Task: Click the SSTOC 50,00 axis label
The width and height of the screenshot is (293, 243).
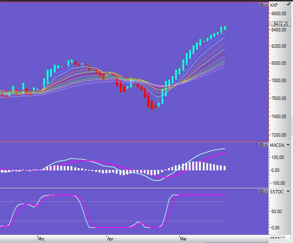Action: [277, 212]
